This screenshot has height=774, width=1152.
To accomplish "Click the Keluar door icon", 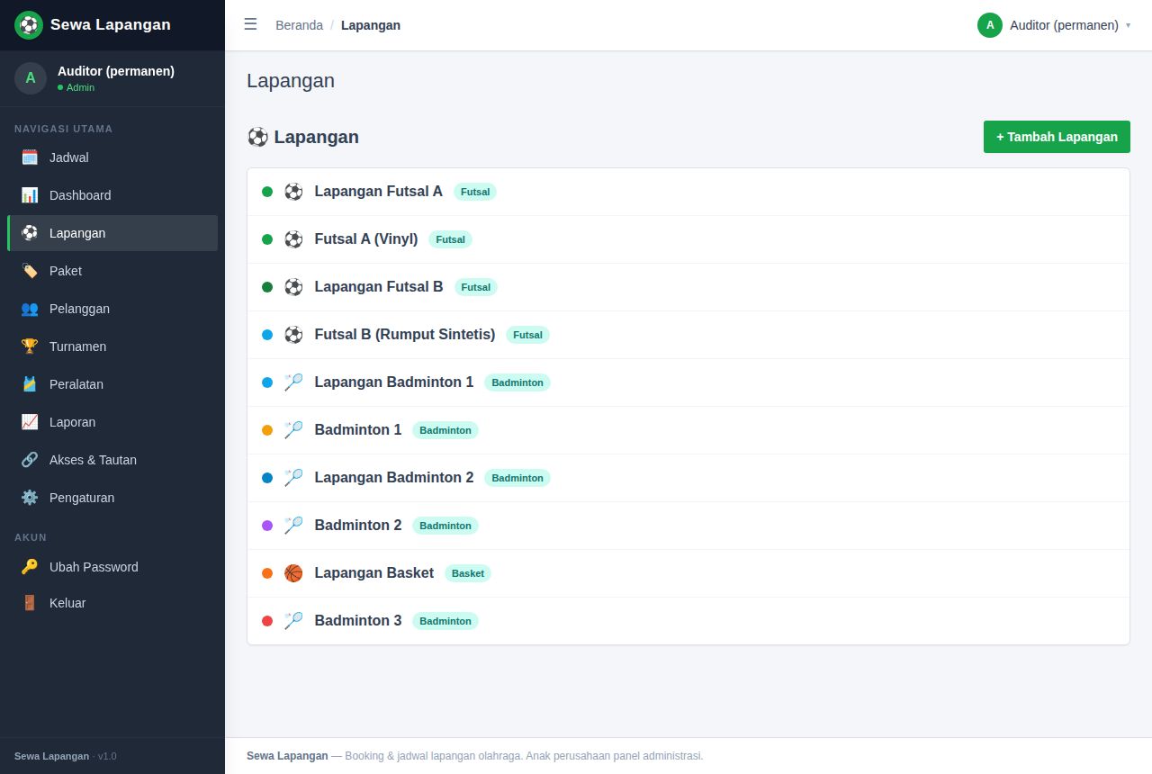I will tap(30, 603).
